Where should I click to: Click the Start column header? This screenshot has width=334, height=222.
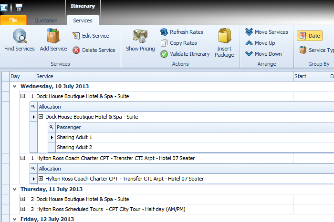click(311, 76)
